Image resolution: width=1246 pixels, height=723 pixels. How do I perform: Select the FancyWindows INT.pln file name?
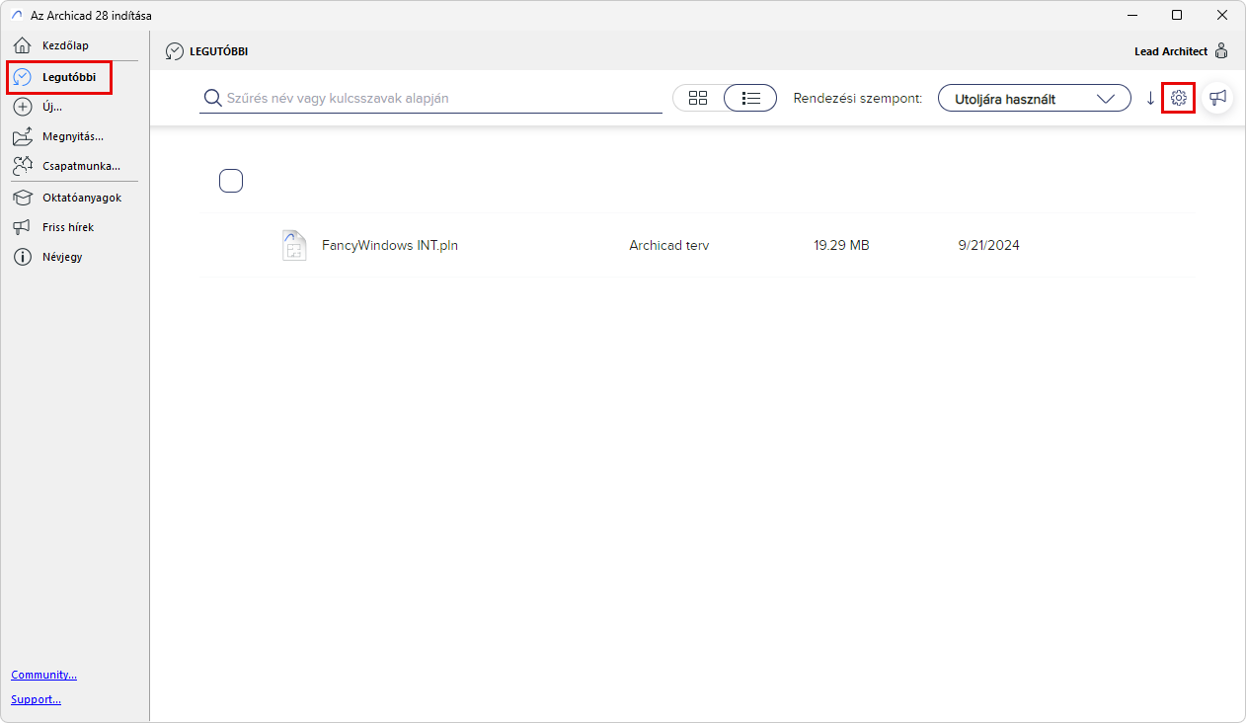click(390, 245)
